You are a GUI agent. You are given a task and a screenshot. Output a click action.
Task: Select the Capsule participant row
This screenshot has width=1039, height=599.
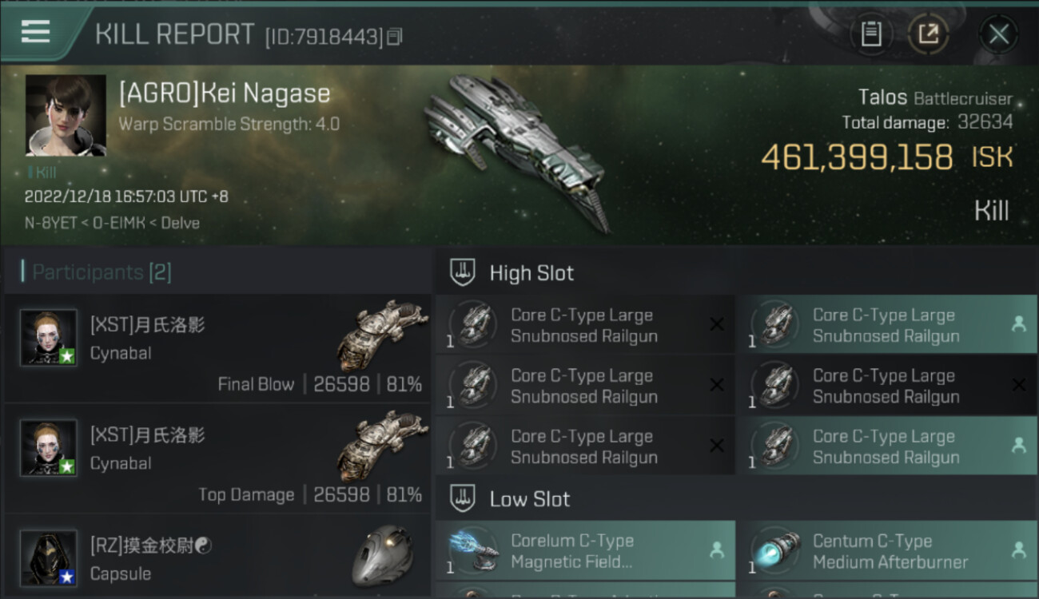tap(217, 557)
